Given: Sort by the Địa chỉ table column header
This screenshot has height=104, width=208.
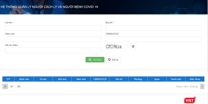Looking at the screenshot, I should (x=119, y=79).
